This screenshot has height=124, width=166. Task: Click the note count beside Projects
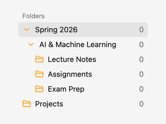(141, 104)
